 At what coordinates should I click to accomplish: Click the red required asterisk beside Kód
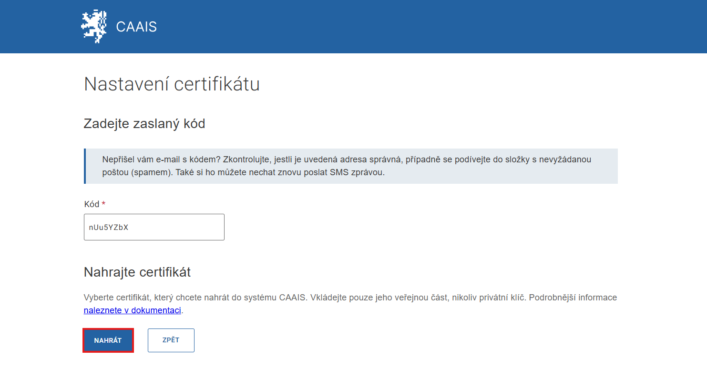[103, 204]
